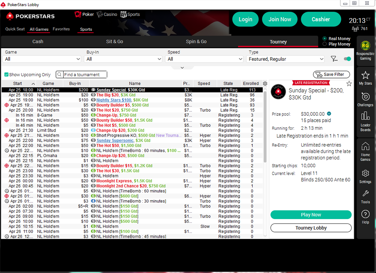Open Responsible Gaming RG icon

coord(365,45)
